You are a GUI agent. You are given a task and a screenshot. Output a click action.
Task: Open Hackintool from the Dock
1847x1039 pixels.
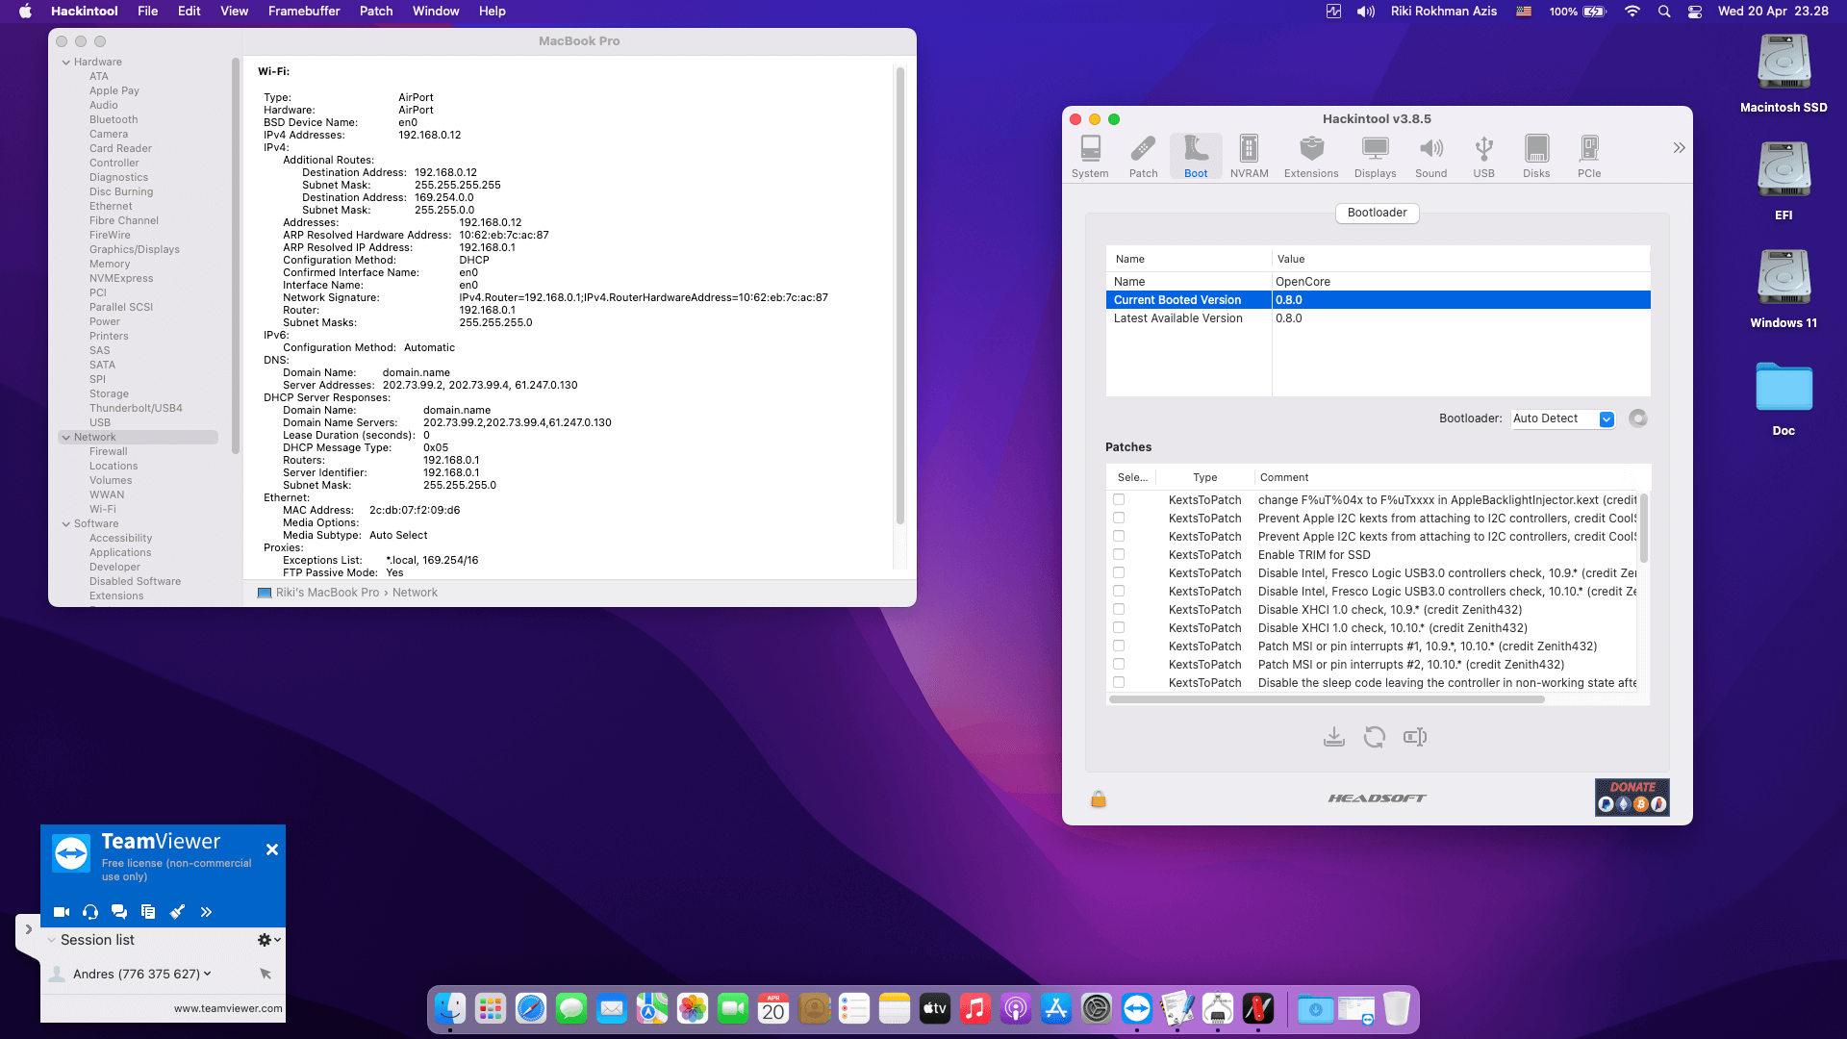(1257, 1008)
